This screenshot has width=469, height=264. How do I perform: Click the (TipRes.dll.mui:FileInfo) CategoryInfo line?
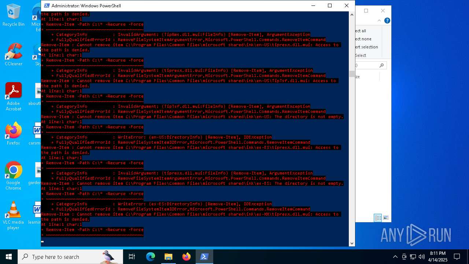tap(181, 34)
